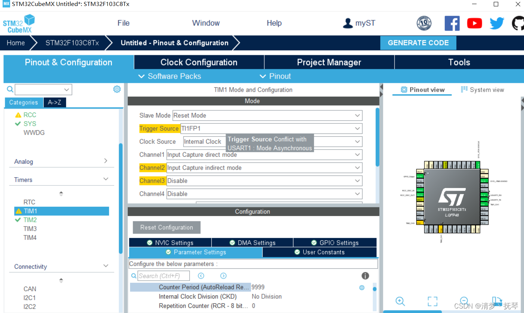Go to the Home breadcrumb
Viewport: 524px width, 313px height.
pyautogui.click(x=16, y=43)
